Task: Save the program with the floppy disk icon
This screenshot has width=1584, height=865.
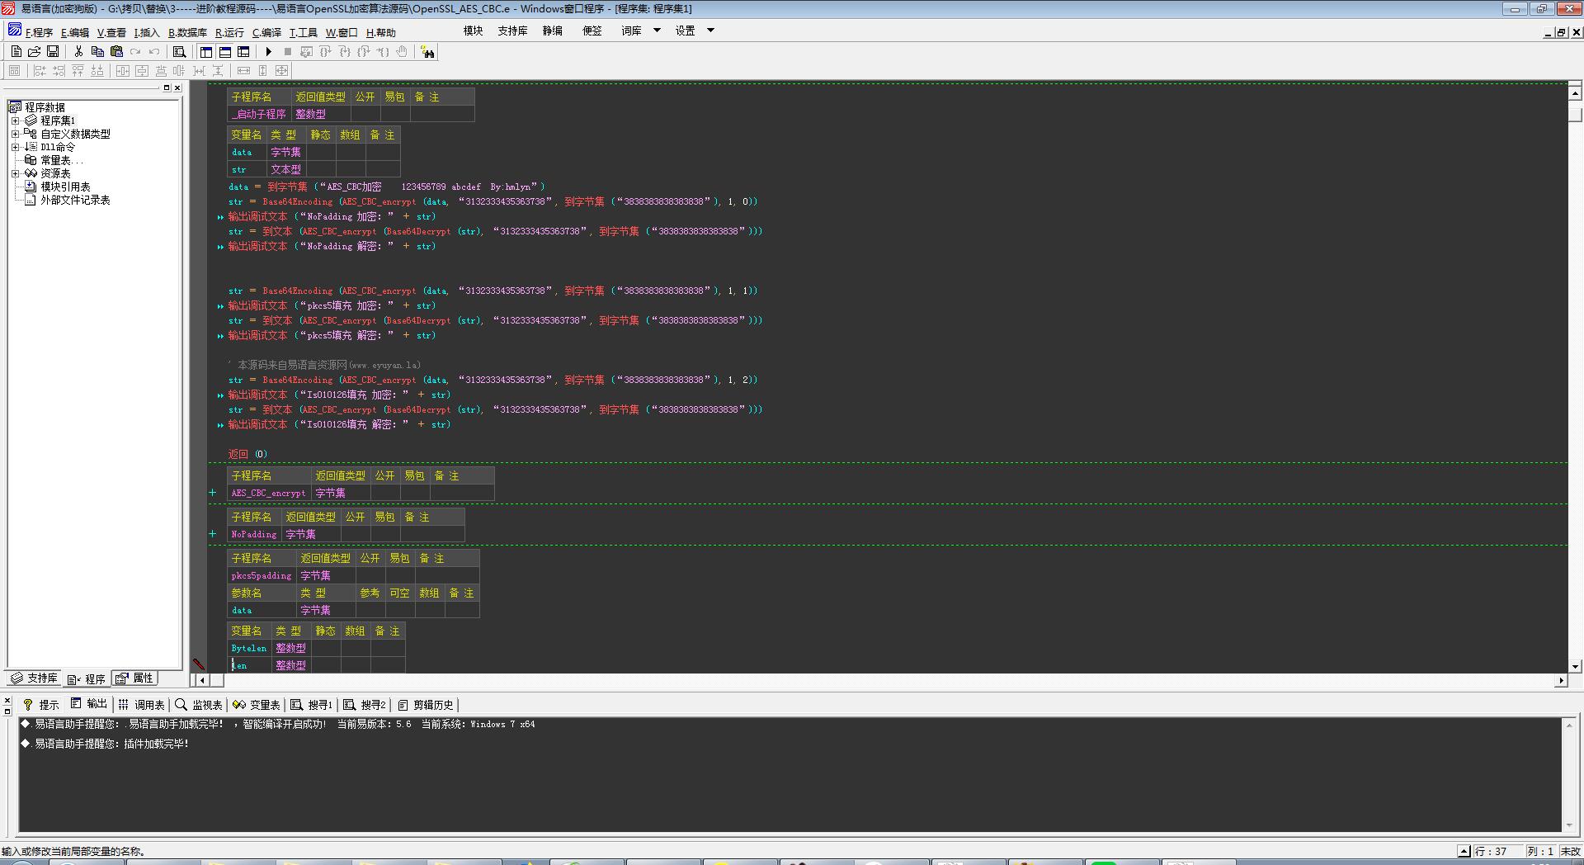Action: click(x=53, y=51)
